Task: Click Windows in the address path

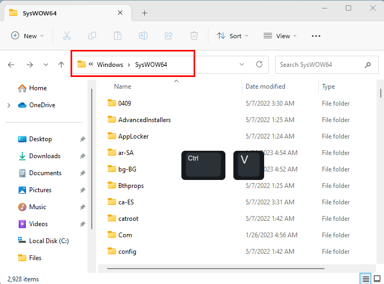Action: point(110,65)
